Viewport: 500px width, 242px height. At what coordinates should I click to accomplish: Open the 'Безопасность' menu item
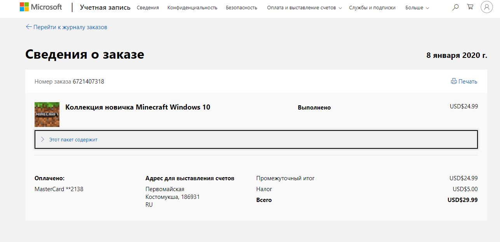(x=242, y=8)
